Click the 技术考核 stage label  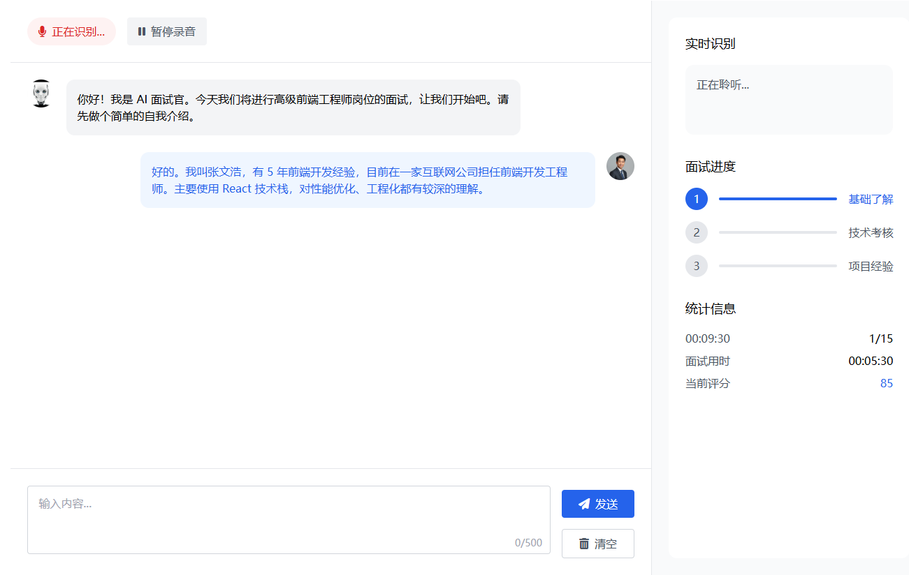click(871, 232)
